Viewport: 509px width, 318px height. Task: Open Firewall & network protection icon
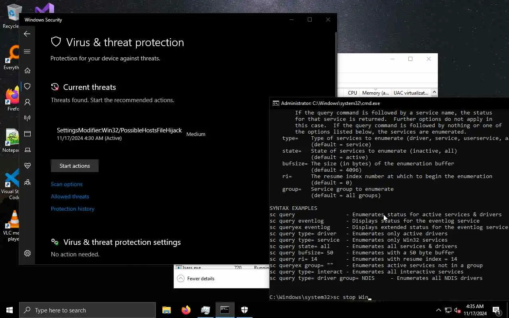(27, 118)
